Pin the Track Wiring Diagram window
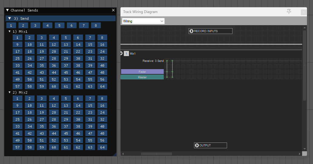 [289, 12]
